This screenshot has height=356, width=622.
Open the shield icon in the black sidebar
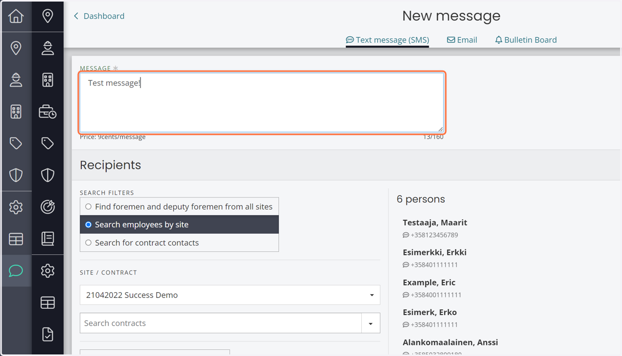(x=48, y=175)
